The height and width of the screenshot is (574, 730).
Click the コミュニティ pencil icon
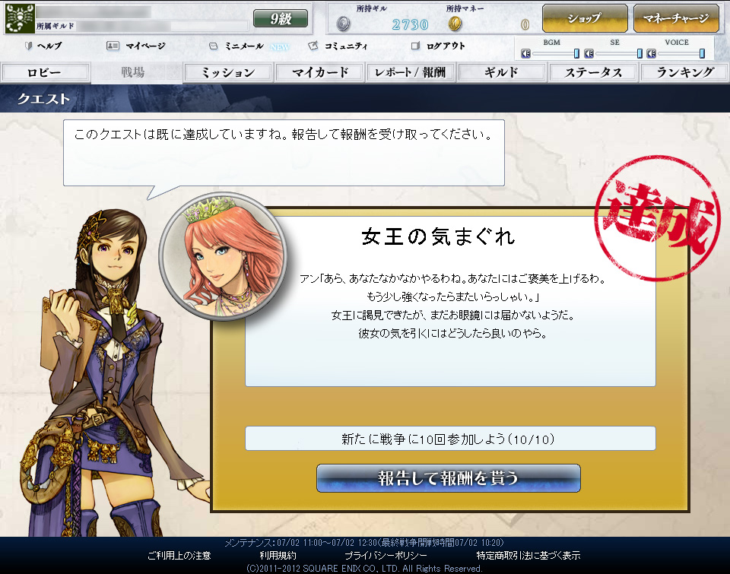(x=313, y=46)
